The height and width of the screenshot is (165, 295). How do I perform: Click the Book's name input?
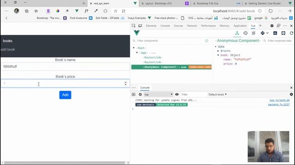(65, 66)
